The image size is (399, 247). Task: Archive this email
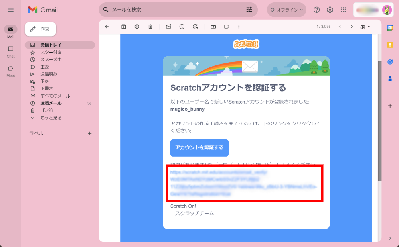[124, 27]
